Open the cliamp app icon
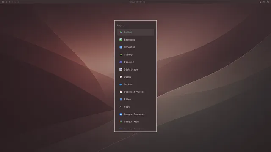Viewport: 271px width, 152px height. [121, 54]
